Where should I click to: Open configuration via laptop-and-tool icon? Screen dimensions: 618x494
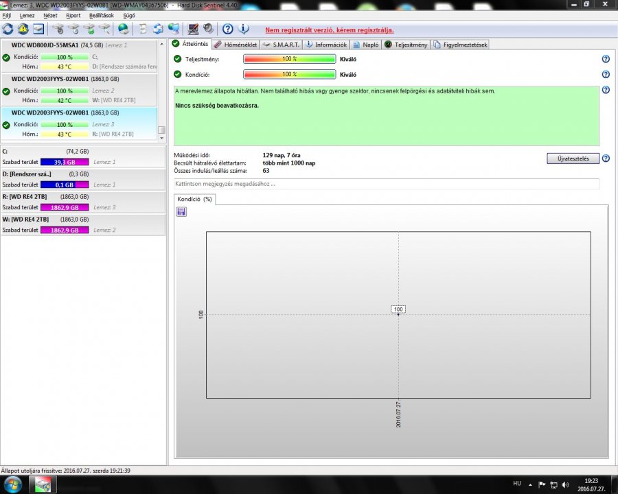coord(193,29)
